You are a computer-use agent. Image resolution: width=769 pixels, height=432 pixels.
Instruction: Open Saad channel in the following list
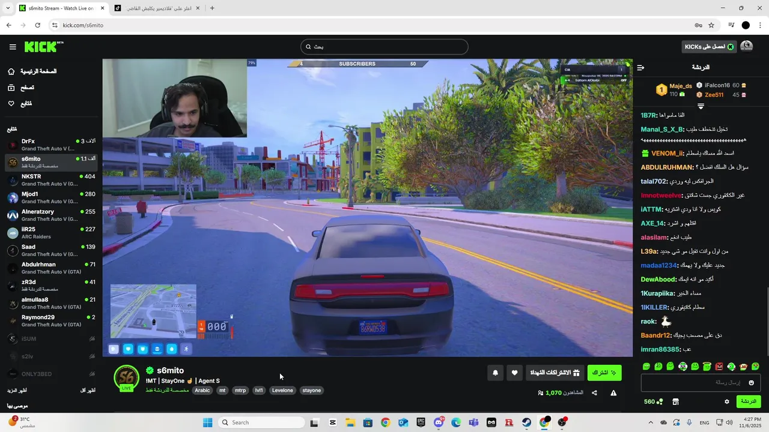coord(51,250)
